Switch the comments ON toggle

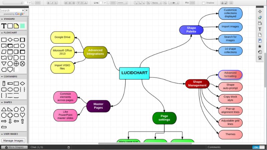[256, 147]
